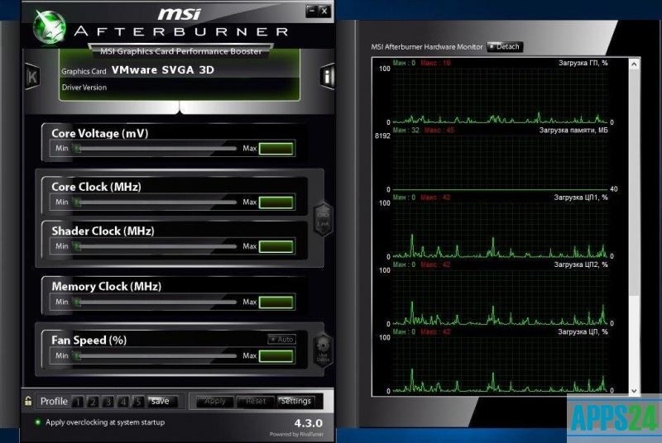The height and width of the screenshot is (443, 662).
Task: Click the Fan Speed slider track
Action: [156, 355]
